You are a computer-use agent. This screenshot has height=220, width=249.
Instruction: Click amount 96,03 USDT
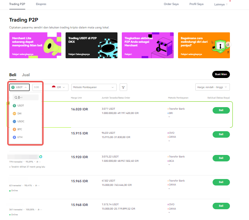(108, 133)
